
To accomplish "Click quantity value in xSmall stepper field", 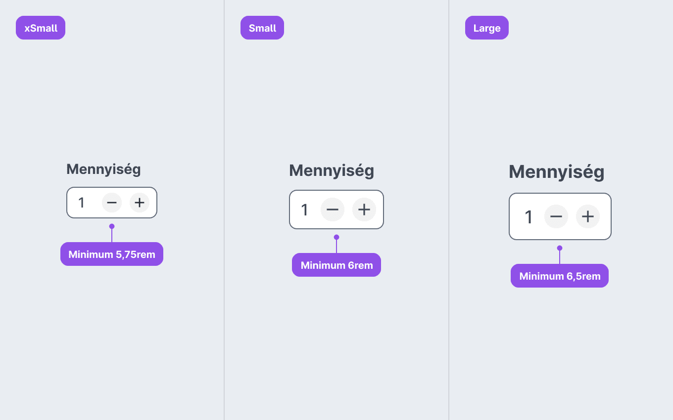I will pos(82,203).
